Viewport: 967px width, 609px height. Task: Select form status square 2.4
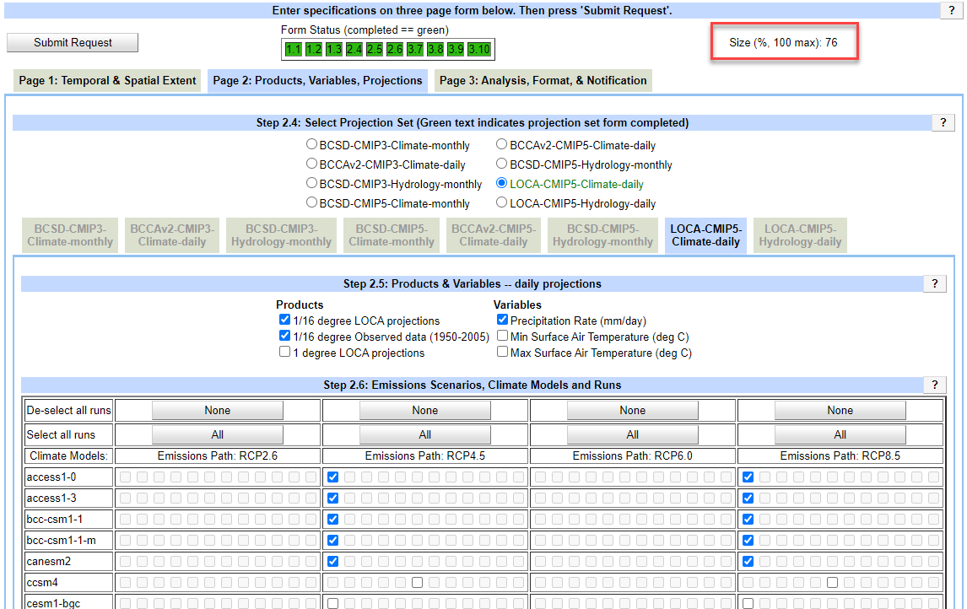[x=355, y=49]
